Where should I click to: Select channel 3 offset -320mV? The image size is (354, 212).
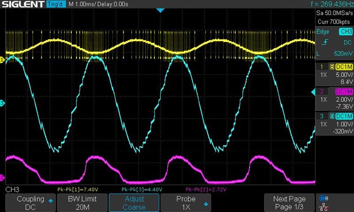click(343, 131)
